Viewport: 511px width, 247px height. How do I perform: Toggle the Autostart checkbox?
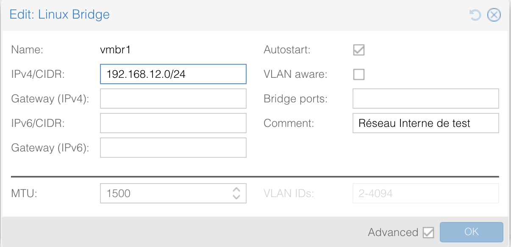359,50
